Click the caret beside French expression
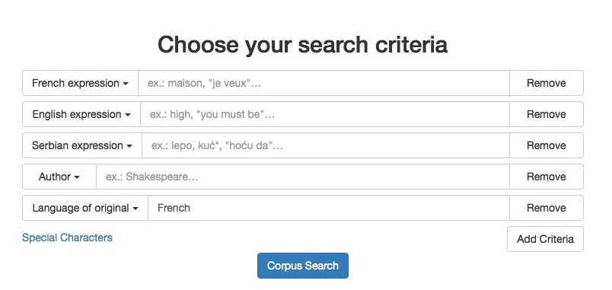Viewport: 612px width, 290px height. tap(126, 84)
